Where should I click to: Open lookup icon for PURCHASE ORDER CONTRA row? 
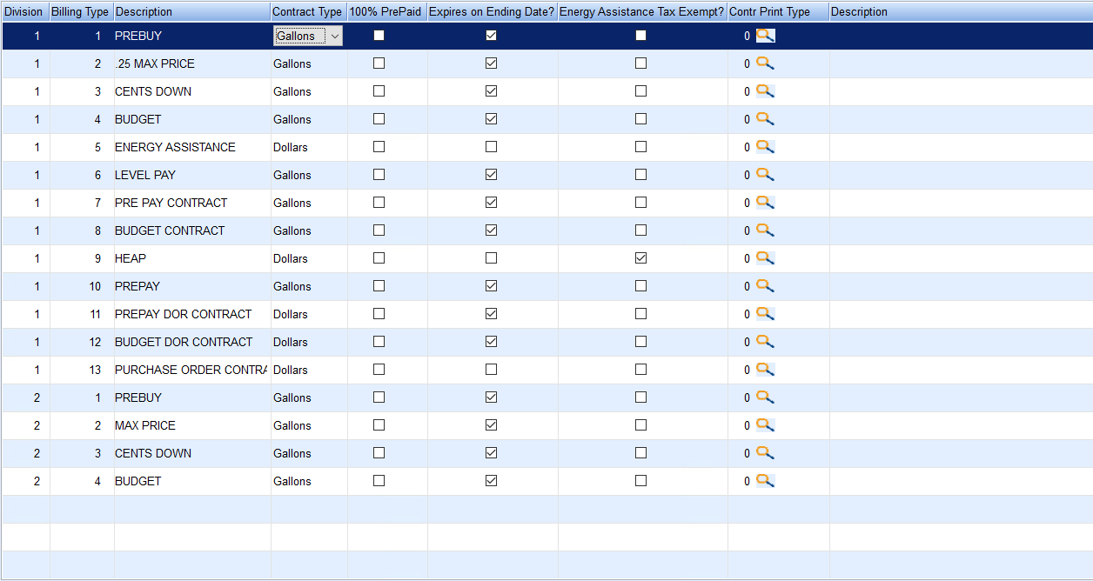coord(765,370)
